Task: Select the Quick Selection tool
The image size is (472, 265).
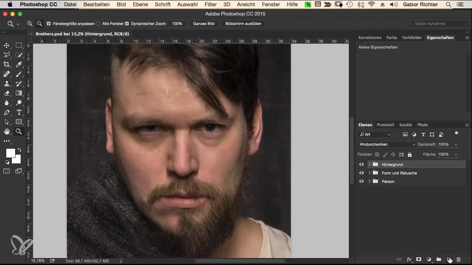Action: pyautogui.click(x=19, y=55)
